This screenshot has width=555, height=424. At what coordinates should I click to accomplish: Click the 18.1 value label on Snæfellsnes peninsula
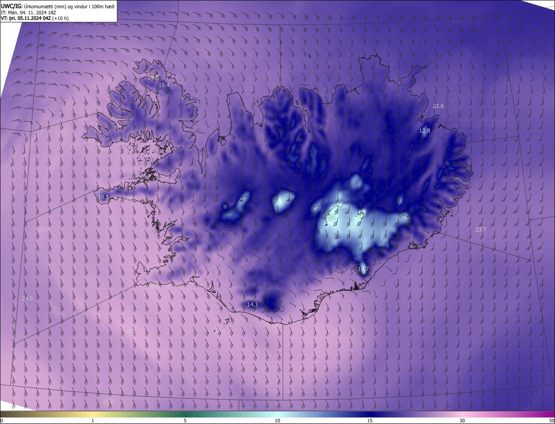click(x=103, y=197)
